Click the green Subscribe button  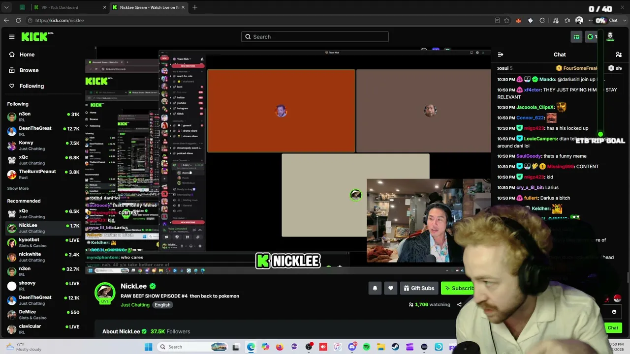point(458,288)
